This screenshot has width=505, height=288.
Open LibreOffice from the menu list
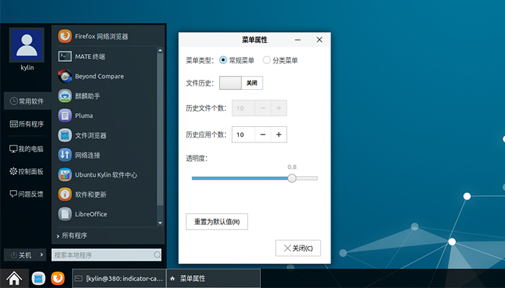(x=65, y=214)
